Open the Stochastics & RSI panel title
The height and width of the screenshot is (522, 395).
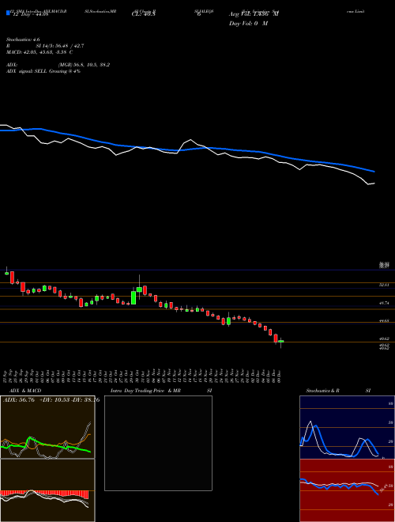338,391
